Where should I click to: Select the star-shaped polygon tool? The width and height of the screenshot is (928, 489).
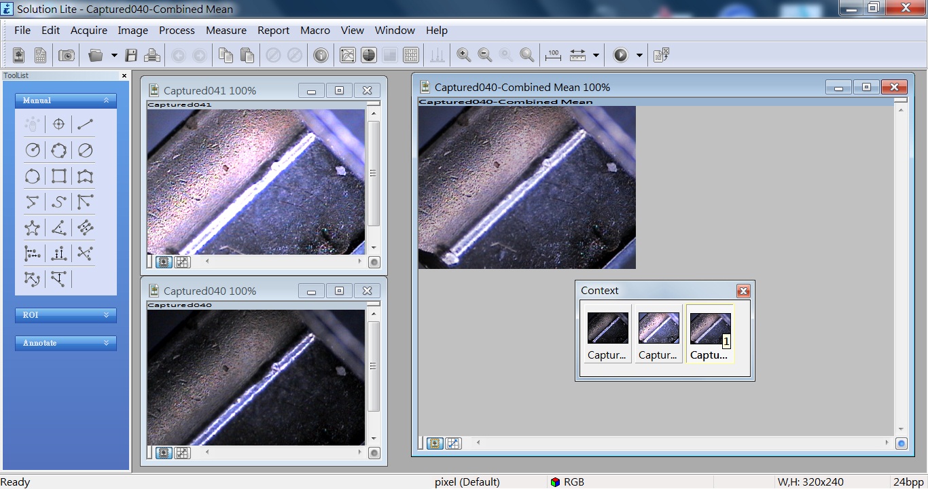[x=32, y=228]
